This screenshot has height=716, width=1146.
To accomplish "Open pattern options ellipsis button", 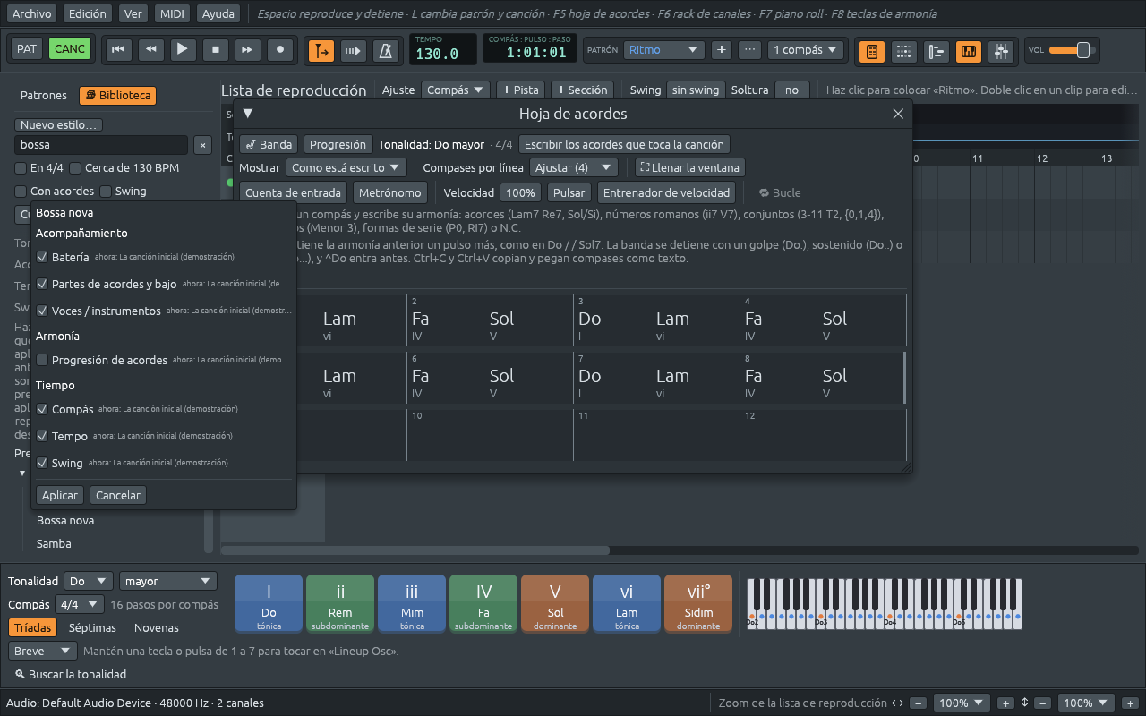I will point(750,50).
